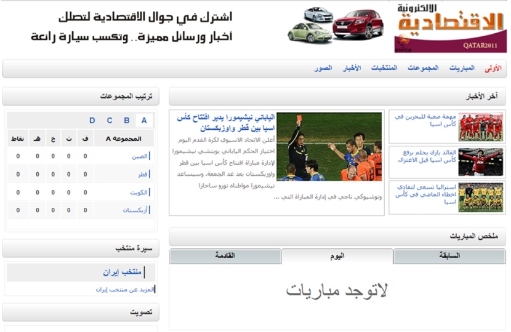
Task: Switch to group tab C
Action: (110, 121)
